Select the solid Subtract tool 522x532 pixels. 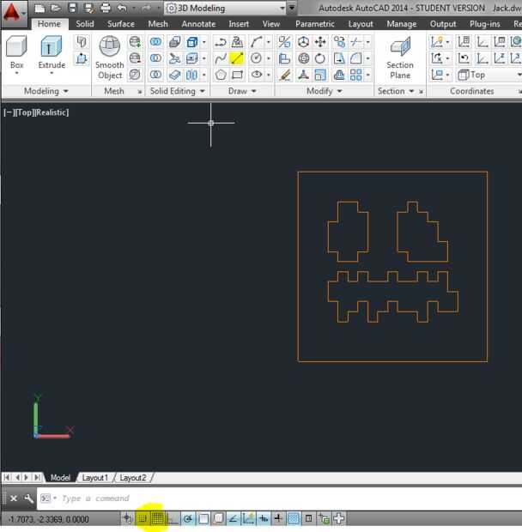click(x=155, y=58)
